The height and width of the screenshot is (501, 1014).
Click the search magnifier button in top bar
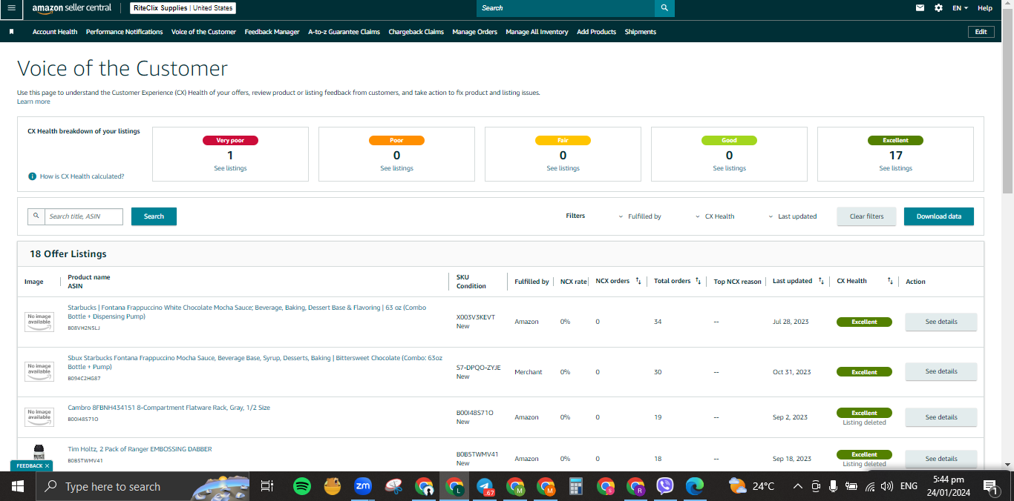[x=664, y=8]
